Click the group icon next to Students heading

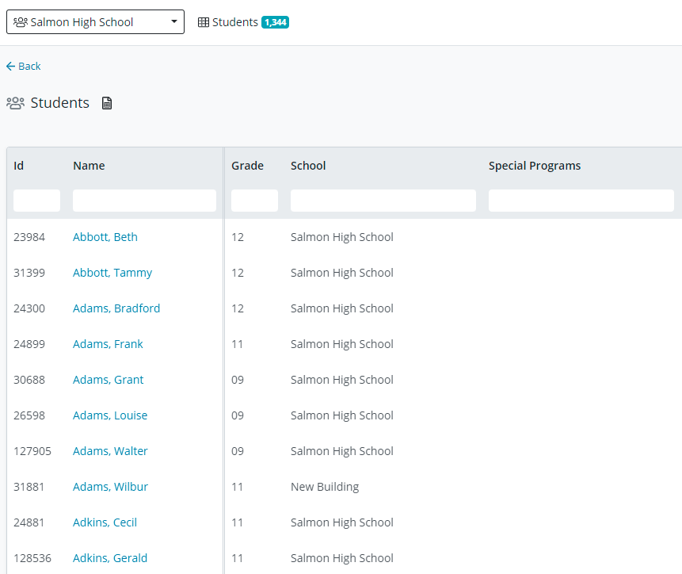[x=15, y=103]
